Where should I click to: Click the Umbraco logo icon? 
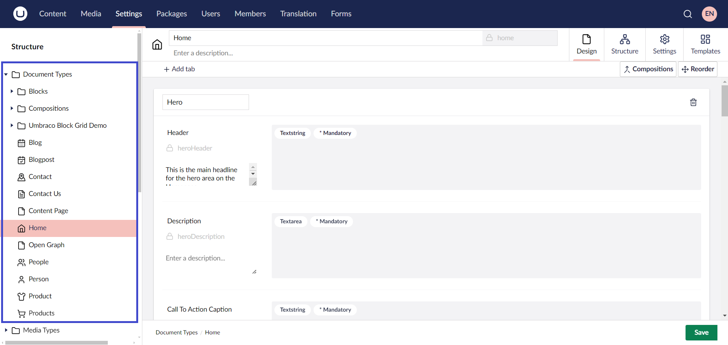pos(19,14)
